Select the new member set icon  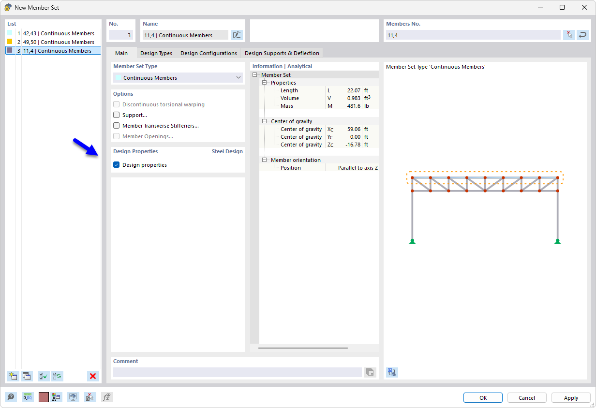(x=13, y=376)
